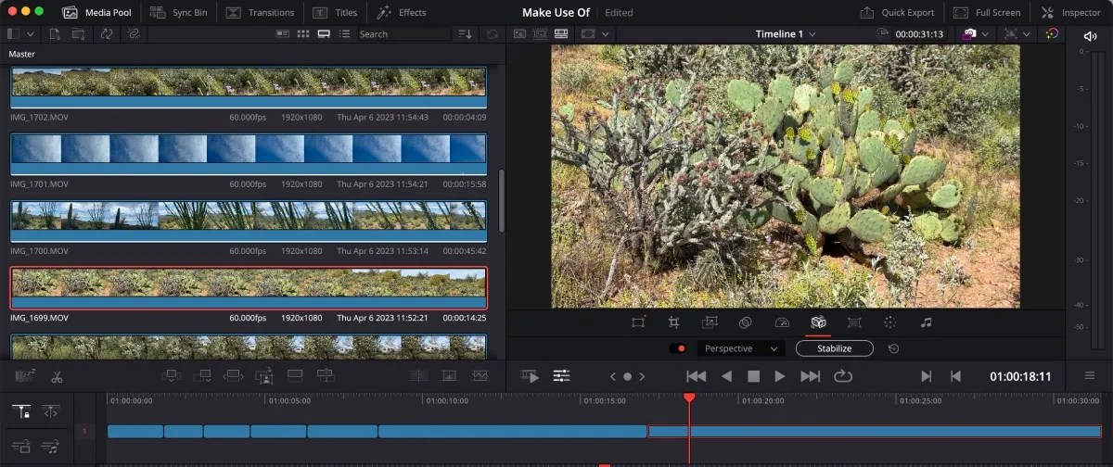
Task: Select the Stabilization tool icon
Action: click(x=817, y=322)
